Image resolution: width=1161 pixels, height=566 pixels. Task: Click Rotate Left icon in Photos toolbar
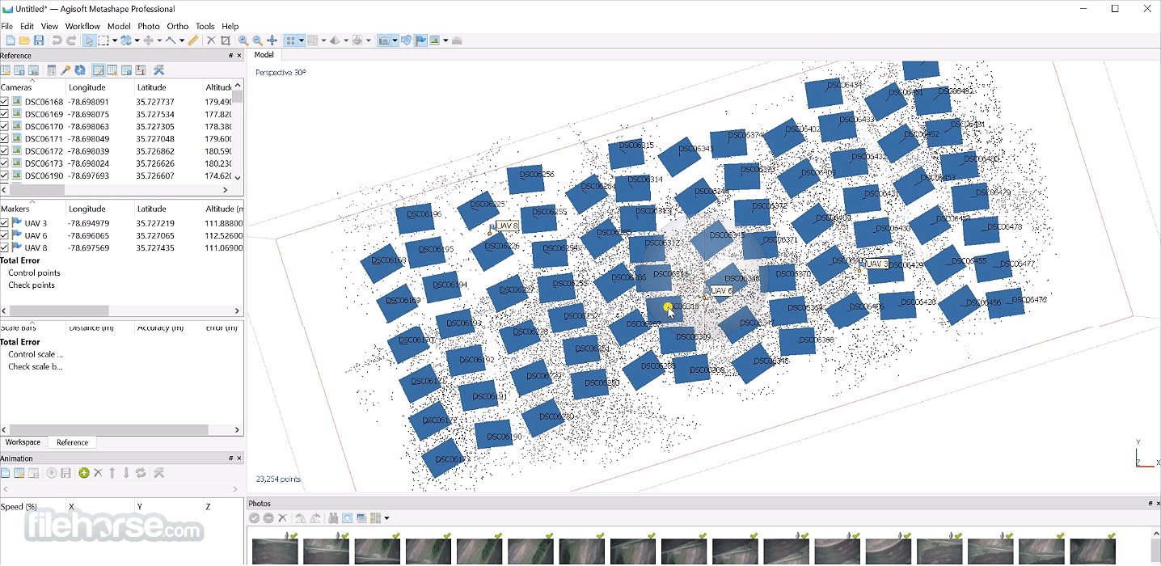click(x=301, y=517)
